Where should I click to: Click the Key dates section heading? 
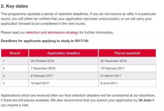14,6
